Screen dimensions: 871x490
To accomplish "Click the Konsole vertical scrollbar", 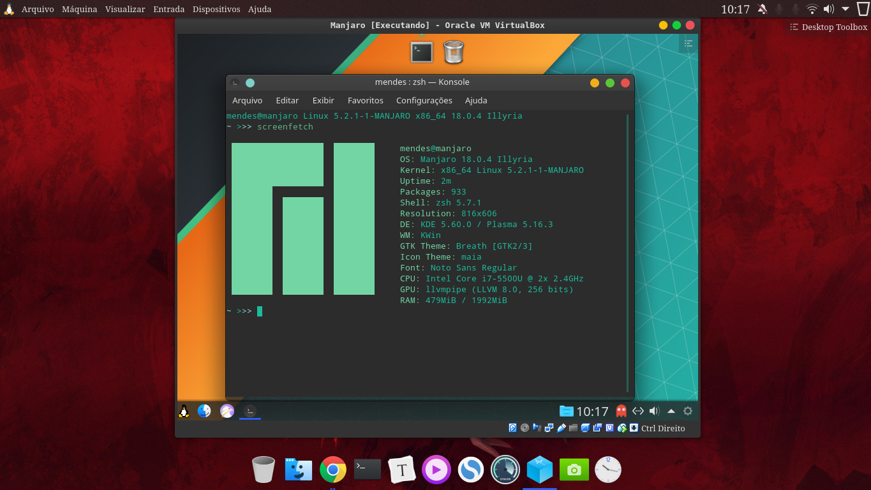I will pyautogui.click(x=628, y=253).
